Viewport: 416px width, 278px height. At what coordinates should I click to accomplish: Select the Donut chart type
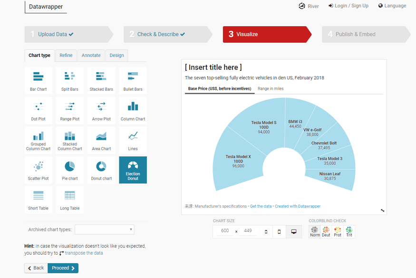click(101, 170)
